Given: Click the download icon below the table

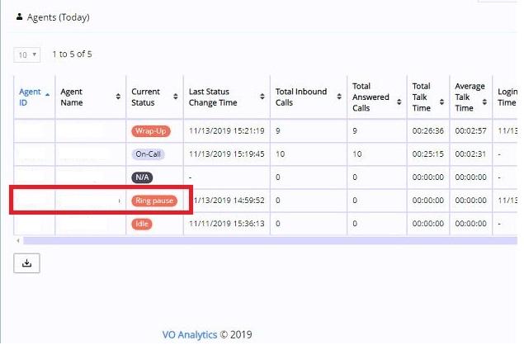Looking at the screenshot, I should [x=26, y=263].
